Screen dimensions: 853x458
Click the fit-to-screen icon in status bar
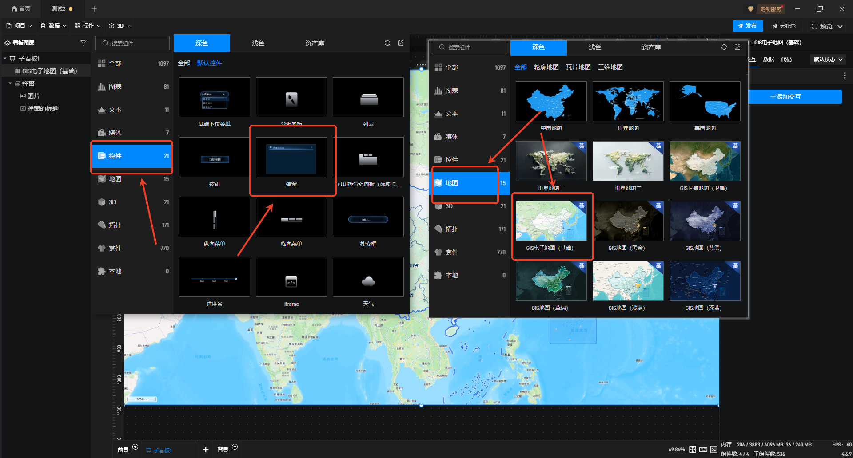tap(693, 450)
